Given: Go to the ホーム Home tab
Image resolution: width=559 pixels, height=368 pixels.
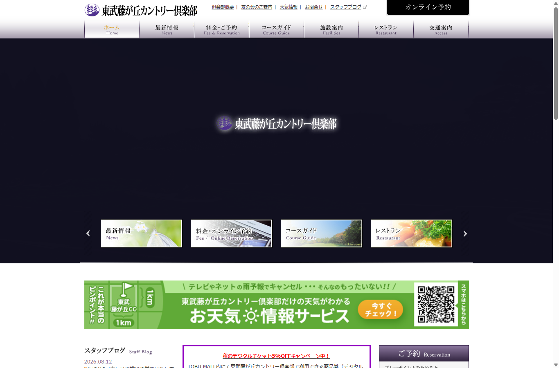Looking at the screenshot, I should 112,29.
